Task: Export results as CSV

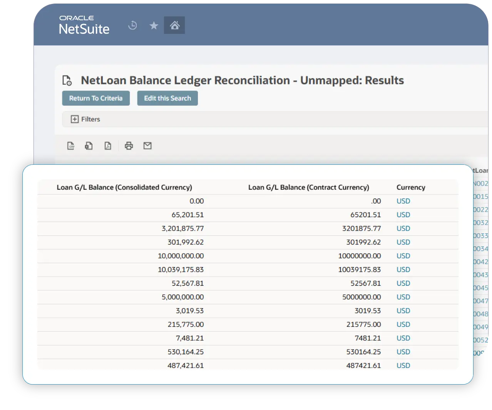Action: pyautogui.click(x=71, y=146)
